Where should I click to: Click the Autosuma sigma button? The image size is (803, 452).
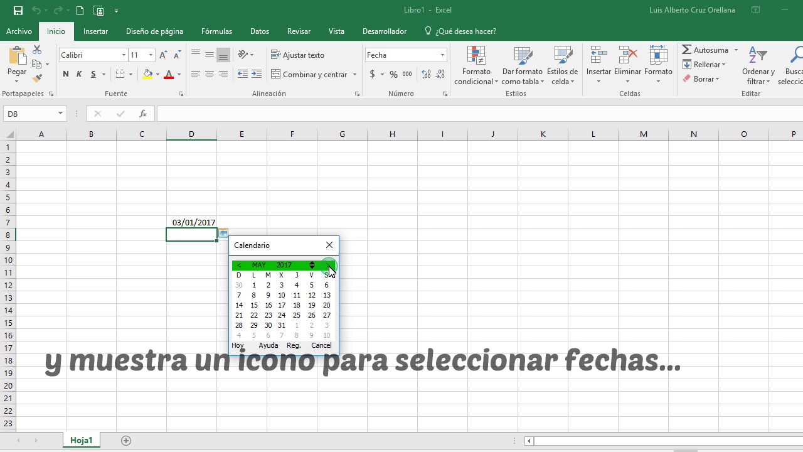pos(705,50)
